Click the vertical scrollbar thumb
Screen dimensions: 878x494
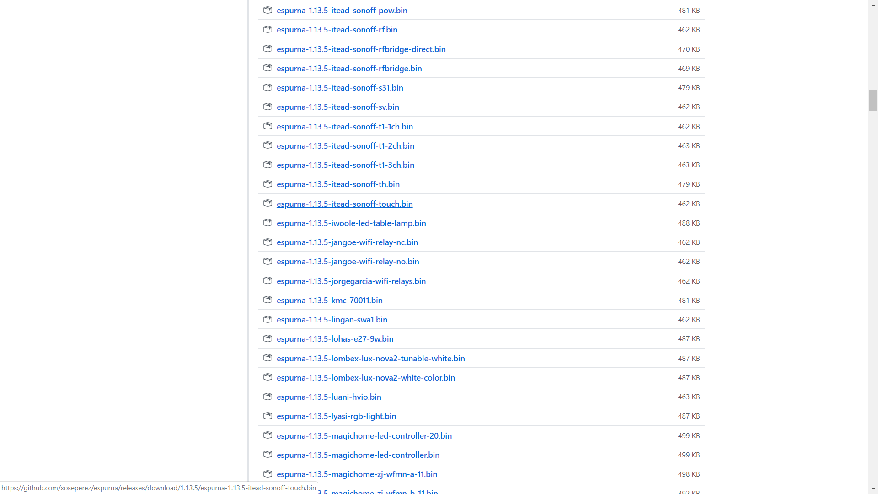click(873, 101)
